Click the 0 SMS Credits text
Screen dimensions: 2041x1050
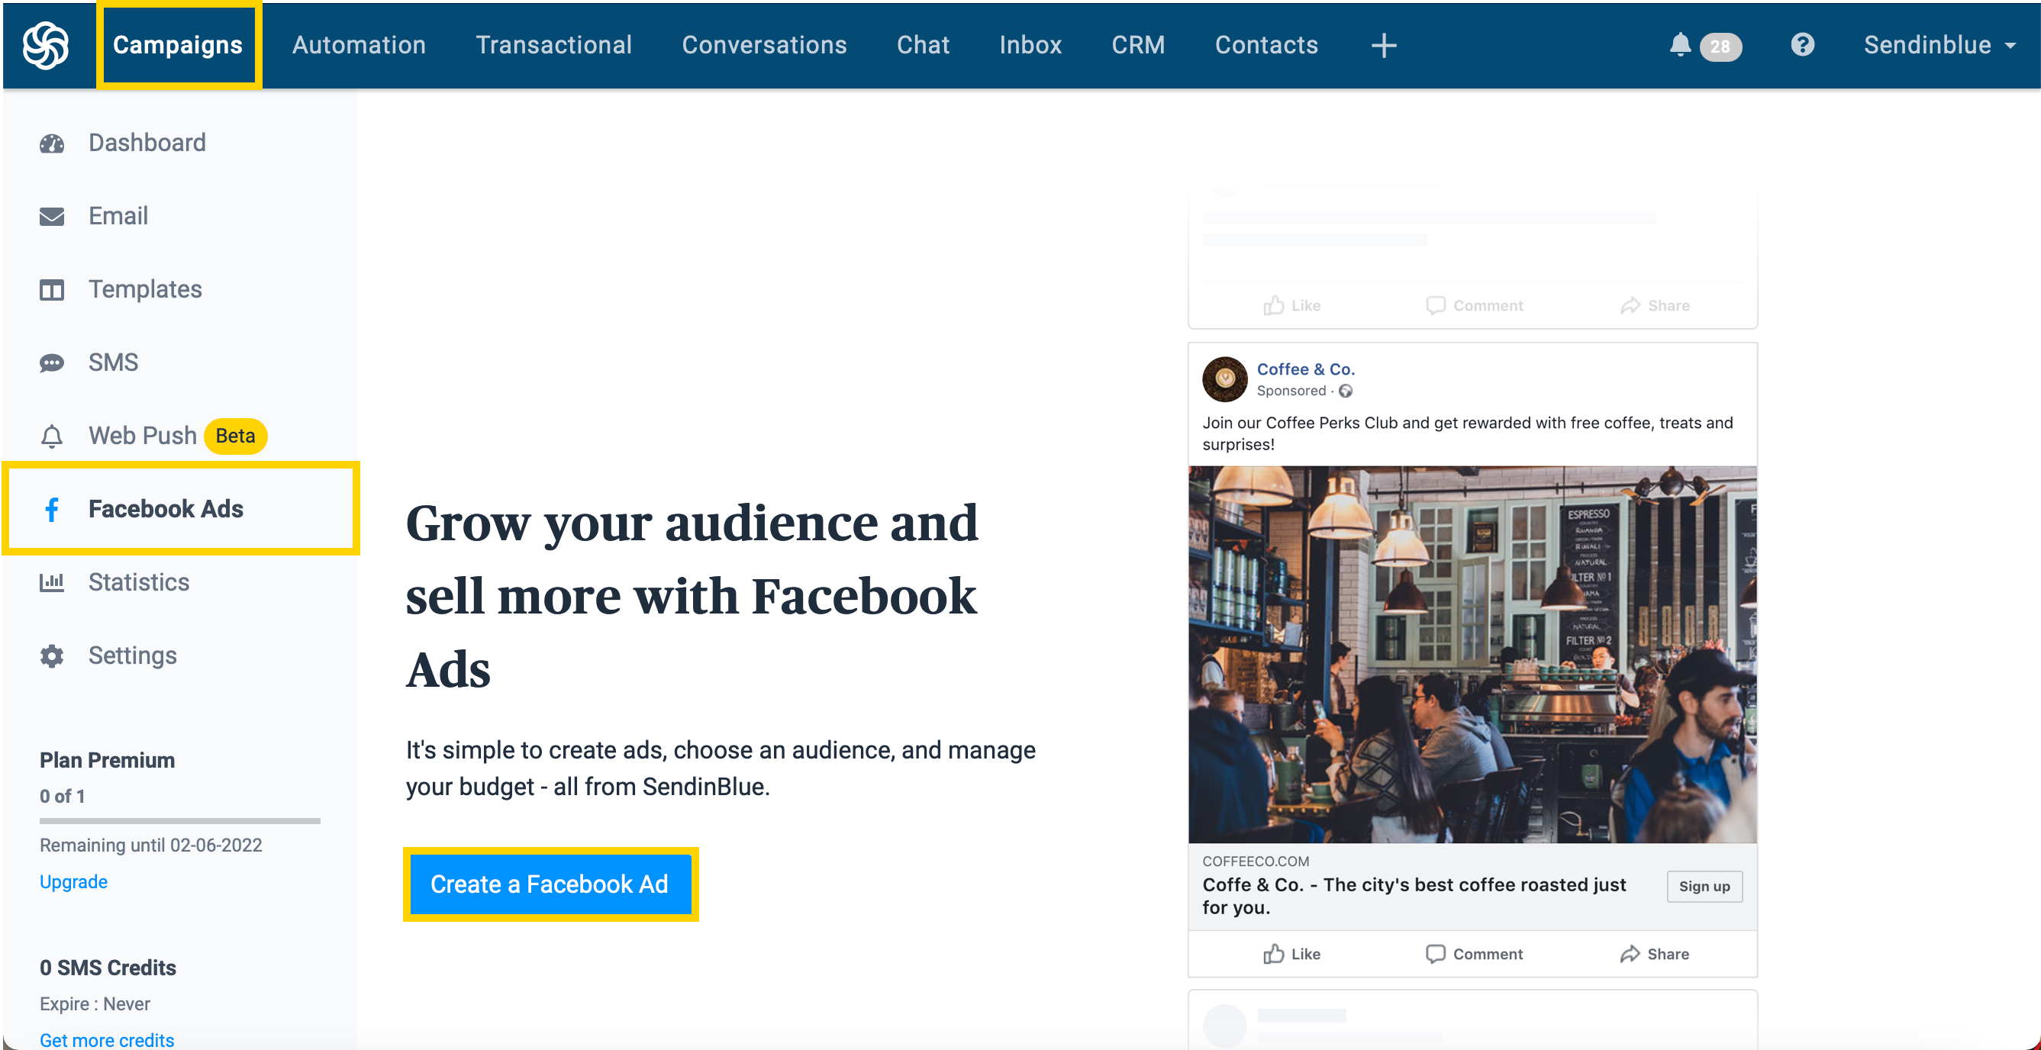click(108, 968)
